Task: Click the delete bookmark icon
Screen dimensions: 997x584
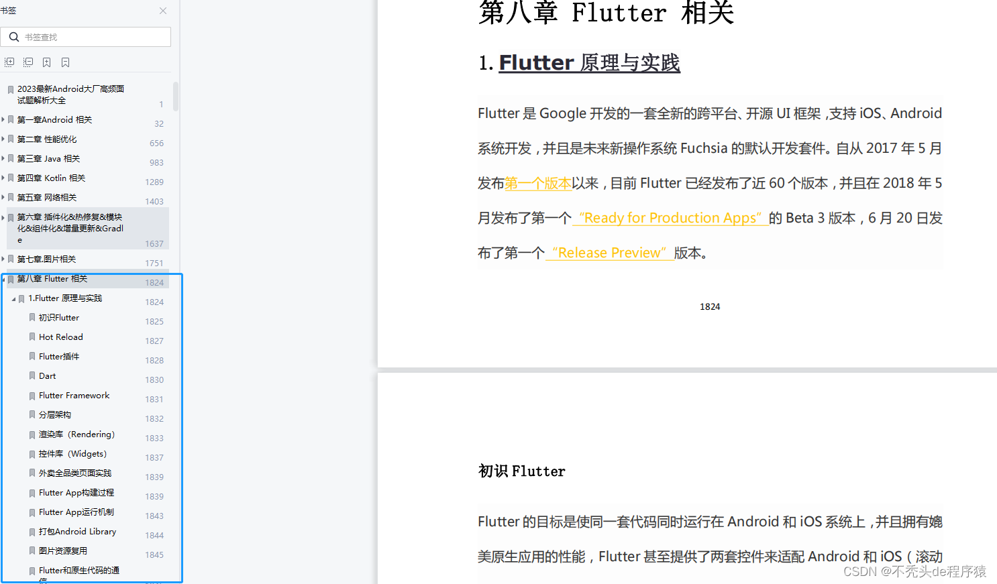Action: pyautogui.click(x=66, y=62)
